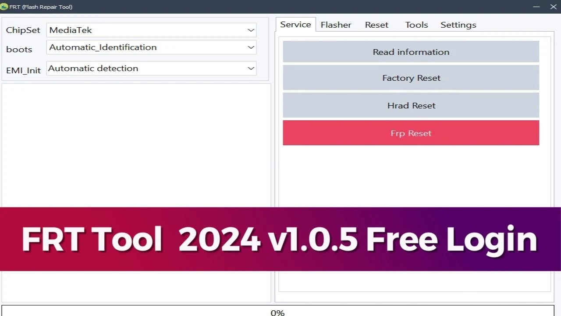Click the boots label

point(19,49)
